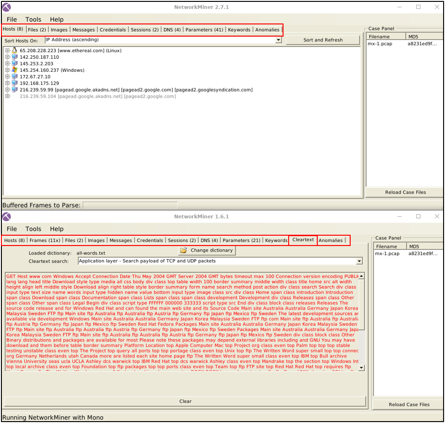Click the Sort and Refresh button
Image resolution: width=445 pixels, height=423 pixels.
[x=323, y=40]
